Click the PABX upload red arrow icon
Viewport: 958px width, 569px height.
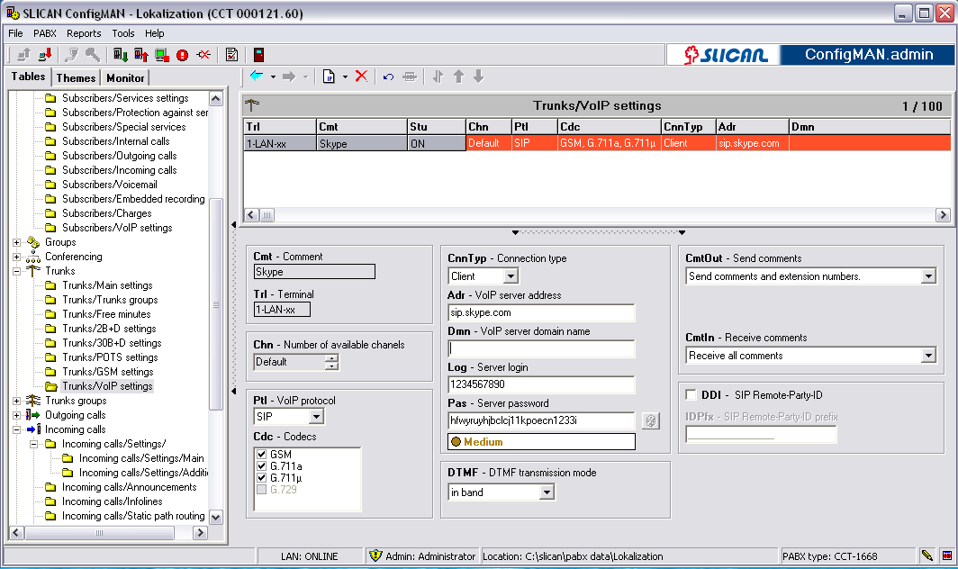pos(141,55)
